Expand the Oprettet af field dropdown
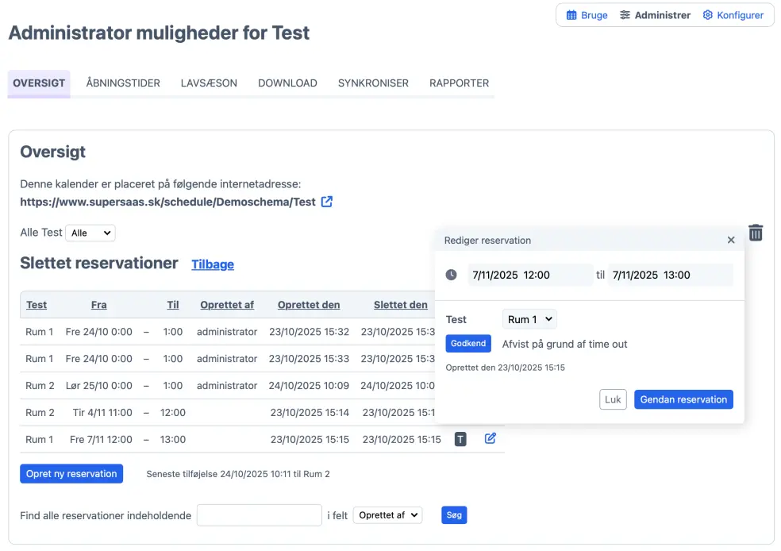The image size is (781, 551). pos(387,515)
